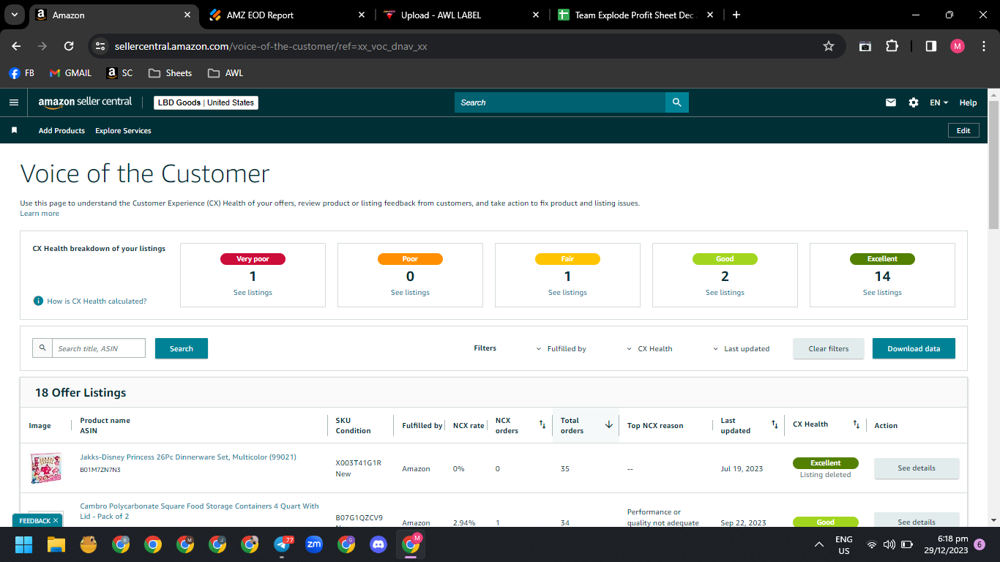
Task: Show hidden system tray icons chevron
Action: [819, 544]
